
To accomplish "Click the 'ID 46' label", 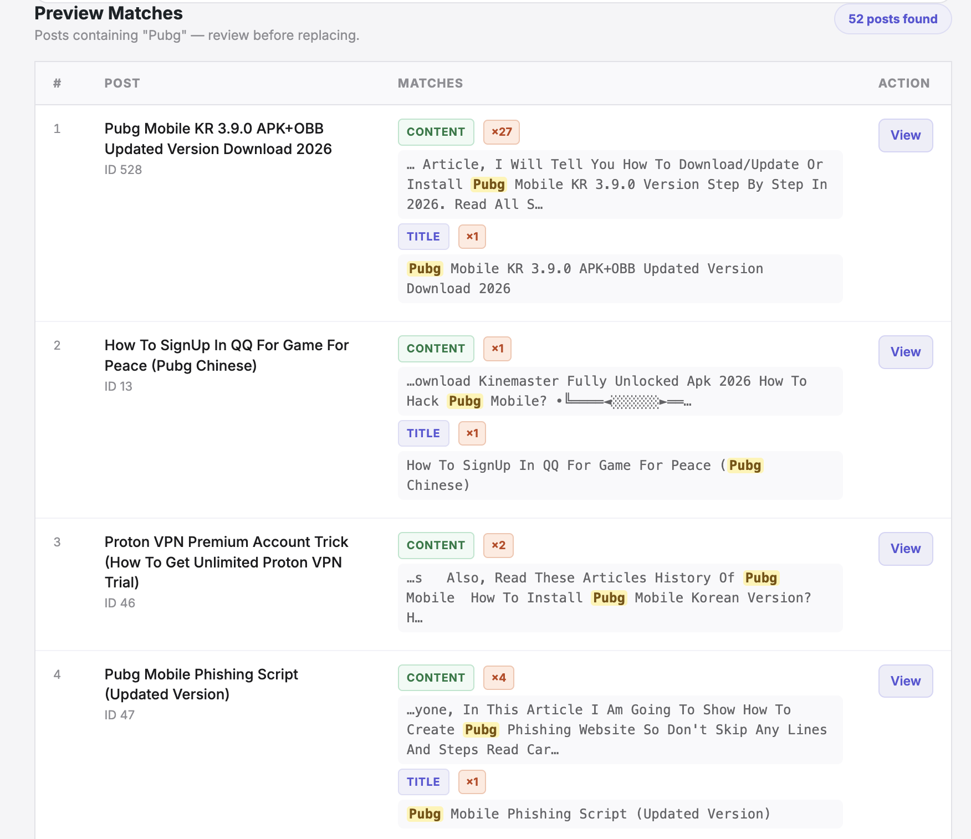I will tap(120, 603).
